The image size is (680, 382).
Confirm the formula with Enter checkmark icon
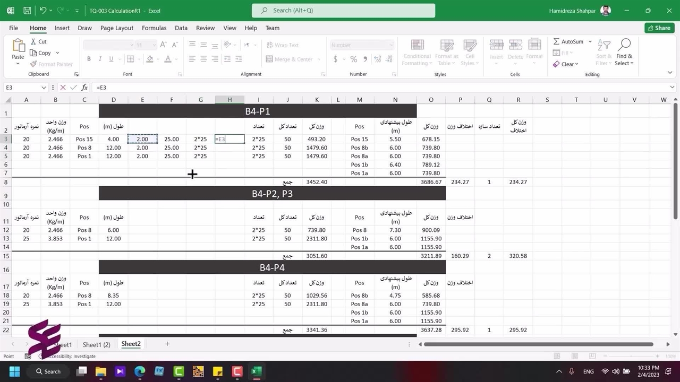pyautogui.click(x=73, y=88)
